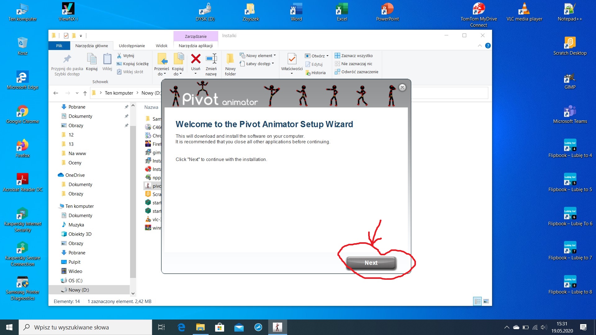Click Ten komputer in address bar
596x335 pixels.
[119, 93]
